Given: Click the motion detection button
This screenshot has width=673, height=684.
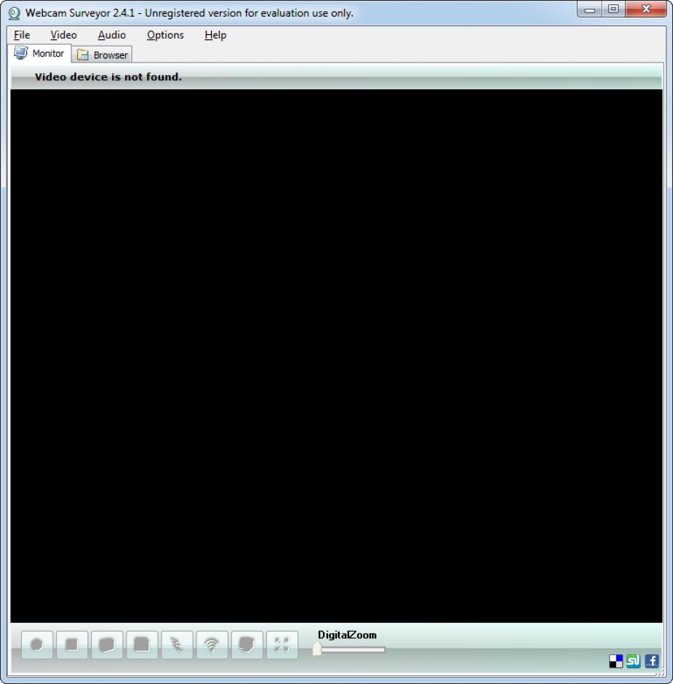Looking at the screenshot, I should point(177,644).
